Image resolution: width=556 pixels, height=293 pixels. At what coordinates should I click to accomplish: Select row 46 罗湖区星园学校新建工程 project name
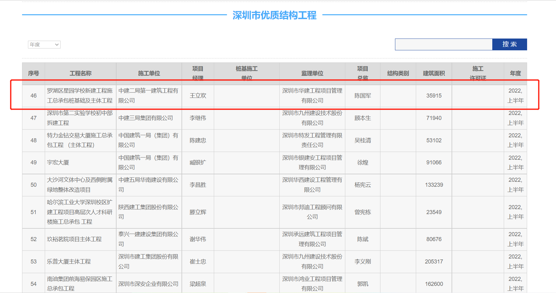[80, 96]
